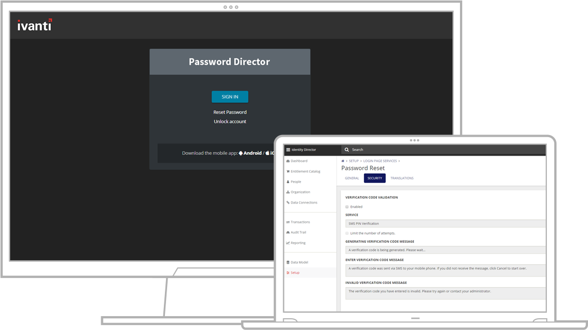Image resolution: width=588 pixels, height=330 pixels.
Task: Click the VERIFICATION CODE VALIDATION heading
Action: point(372,197)
